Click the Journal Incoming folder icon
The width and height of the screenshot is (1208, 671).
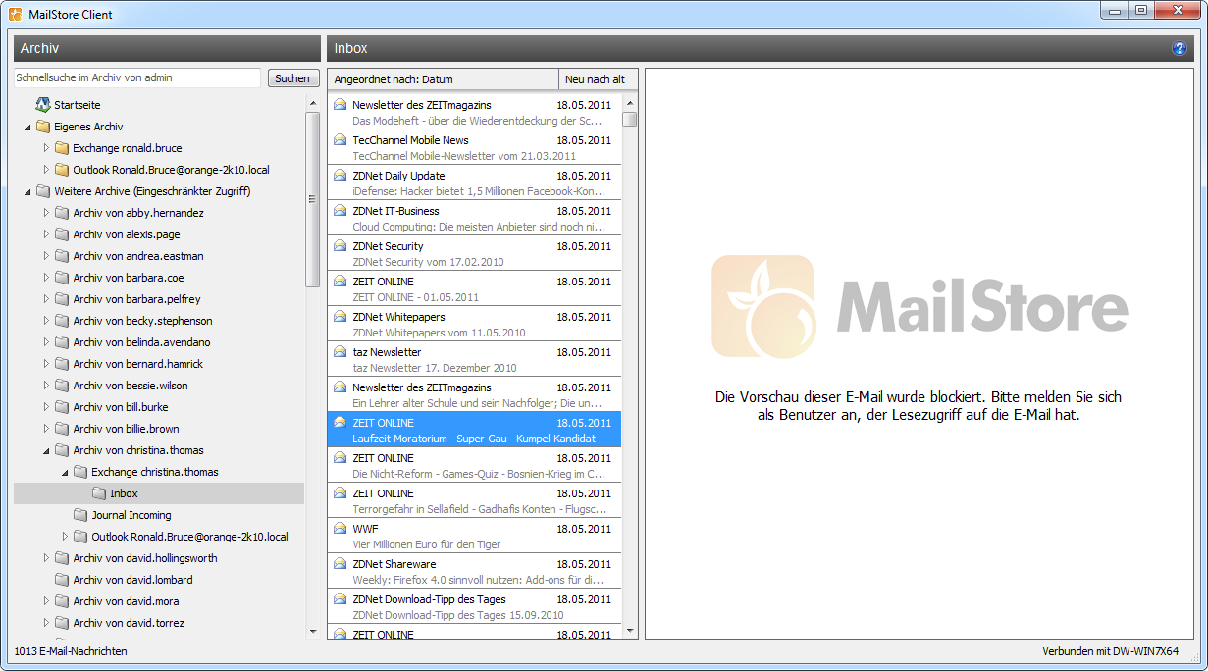tap(80, 515)
